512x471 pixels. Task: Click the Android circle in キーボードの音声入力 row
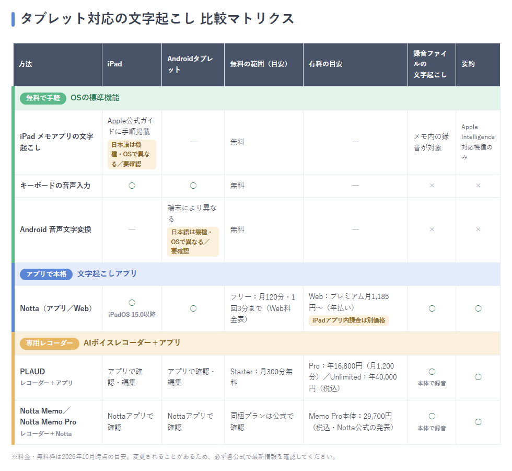tap(193, 186)
